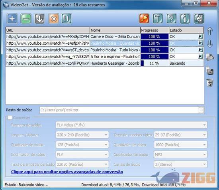Click the open output folder icon
The image size is (219, 190).
[210, 57]
